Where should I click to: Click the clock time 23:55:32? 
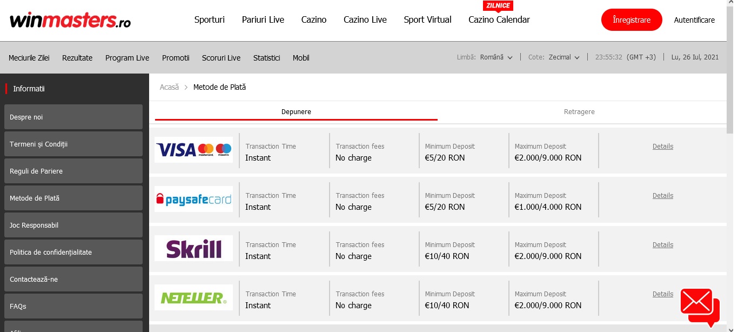(609, 57)
